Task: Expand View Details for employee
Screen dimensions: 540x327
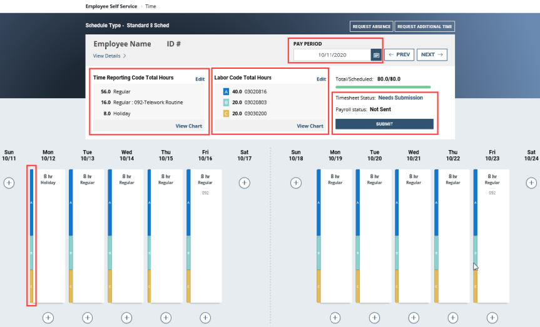Action: (x=110, y=56)
